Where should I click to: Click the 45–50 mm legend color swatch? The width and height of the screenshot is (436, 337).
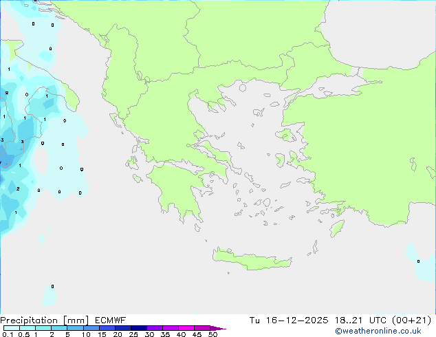(x=202, y=328)
